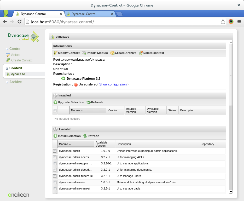
Task: Select the dynacase context in sidebar
Action: pos(25,74)
